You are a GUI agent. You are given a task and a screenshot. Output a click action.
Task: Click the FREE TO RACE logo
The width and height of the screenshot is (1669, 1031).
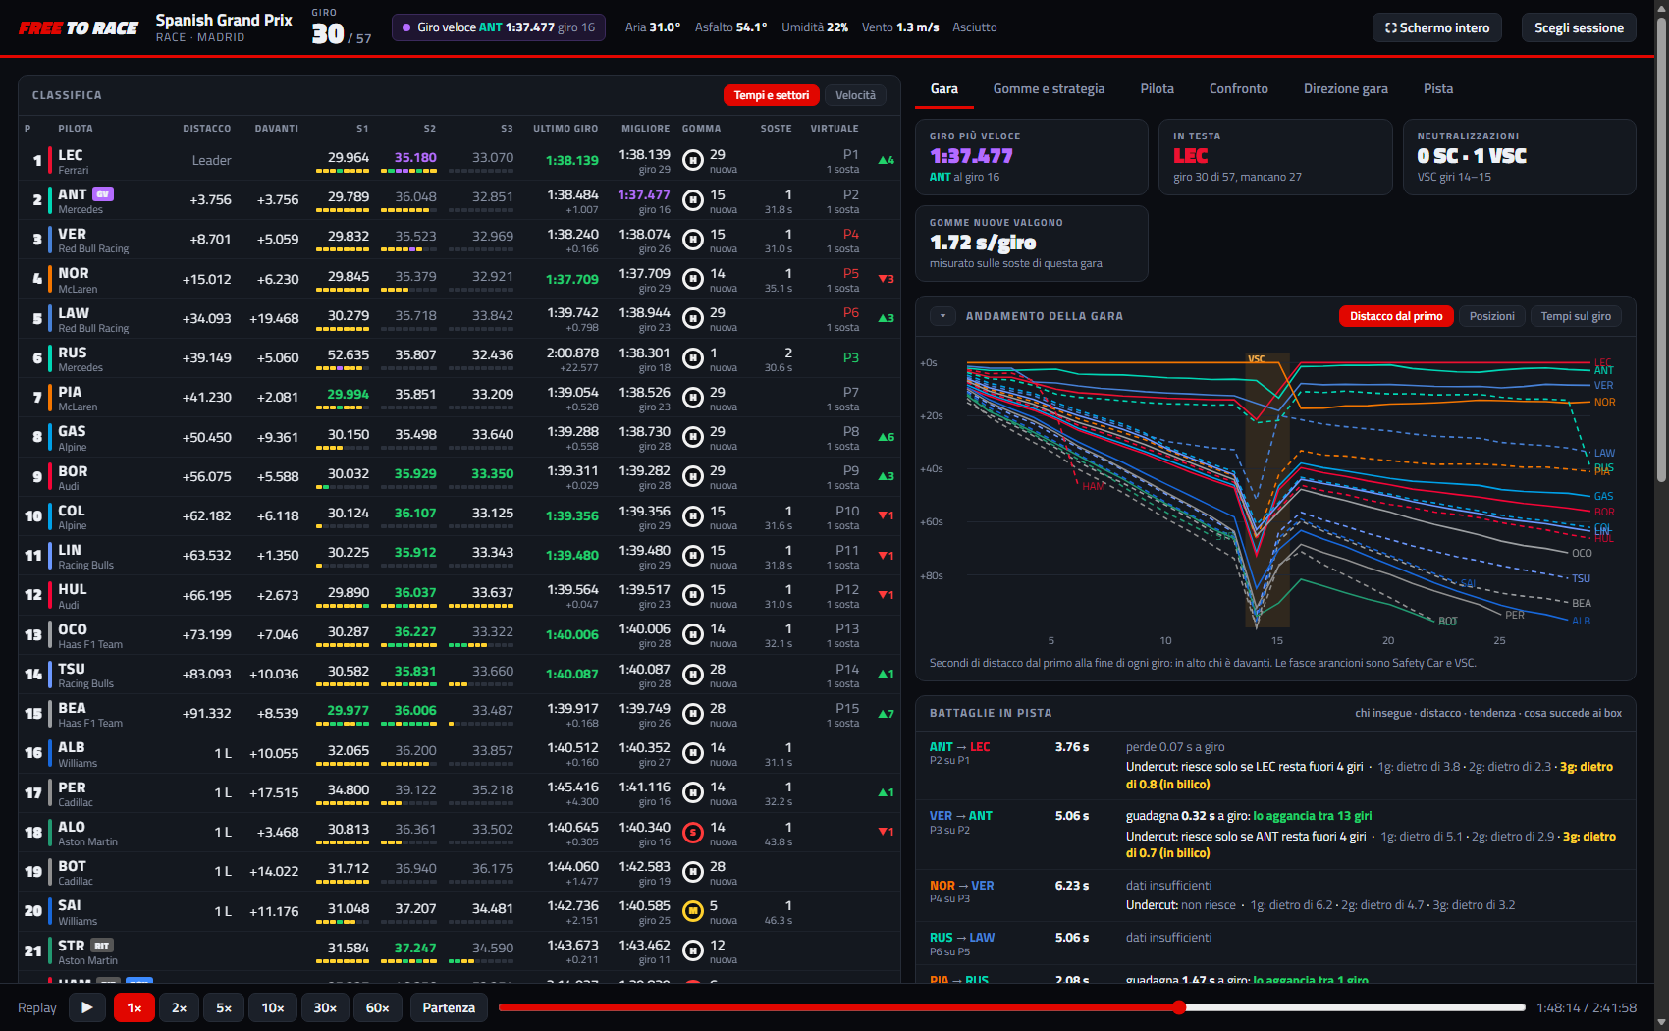pyautogui.click(x=79, y=28)
